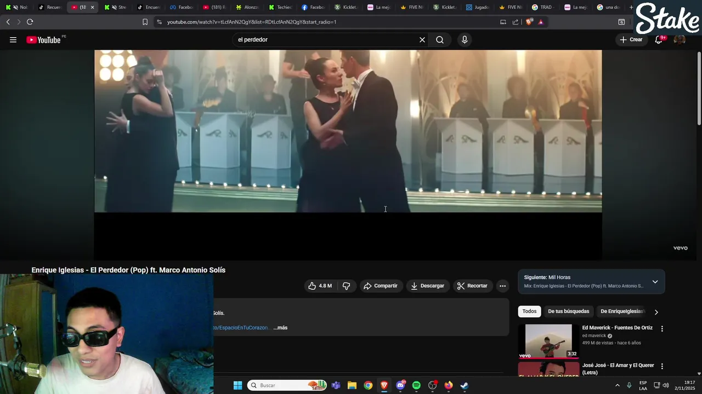Reload the page with the refresh icon
This screenshot has width=702, height=394.
[30, 22]
